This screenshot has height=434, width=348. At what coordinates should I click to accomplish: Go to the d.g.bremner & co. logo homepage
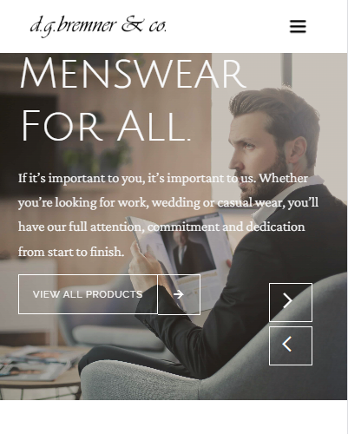(98, 26)
